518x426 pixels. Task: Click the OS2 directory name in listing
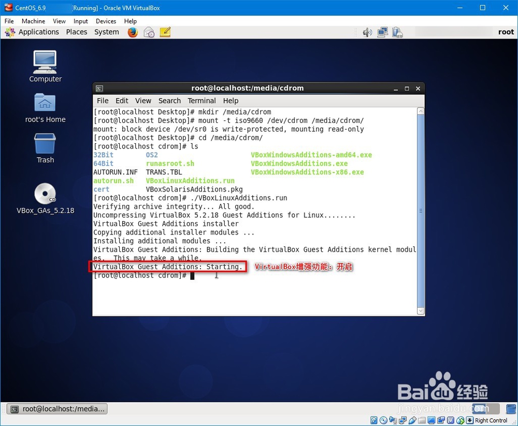point(152,155)
